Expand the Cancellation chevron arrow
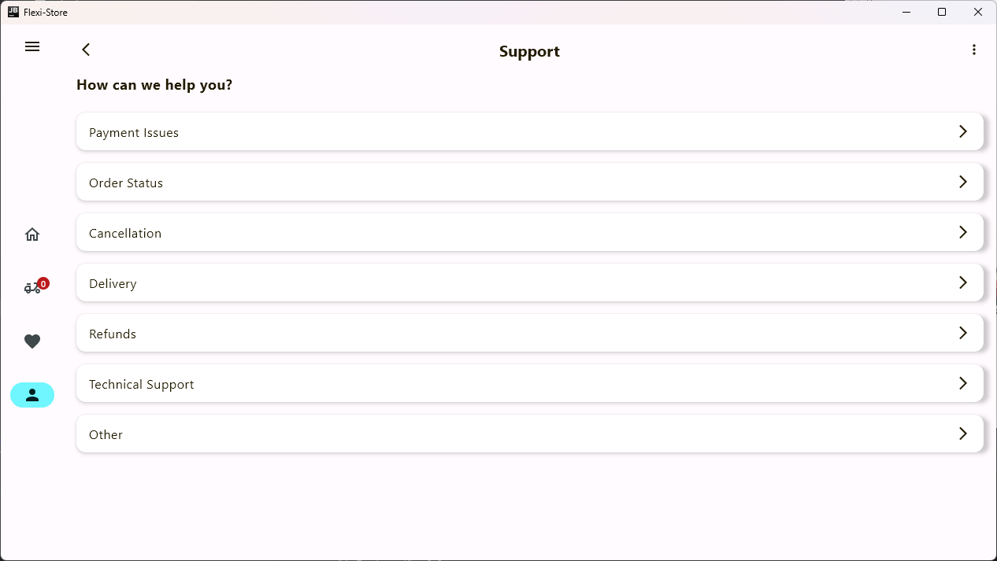 [x=962, y=232]
